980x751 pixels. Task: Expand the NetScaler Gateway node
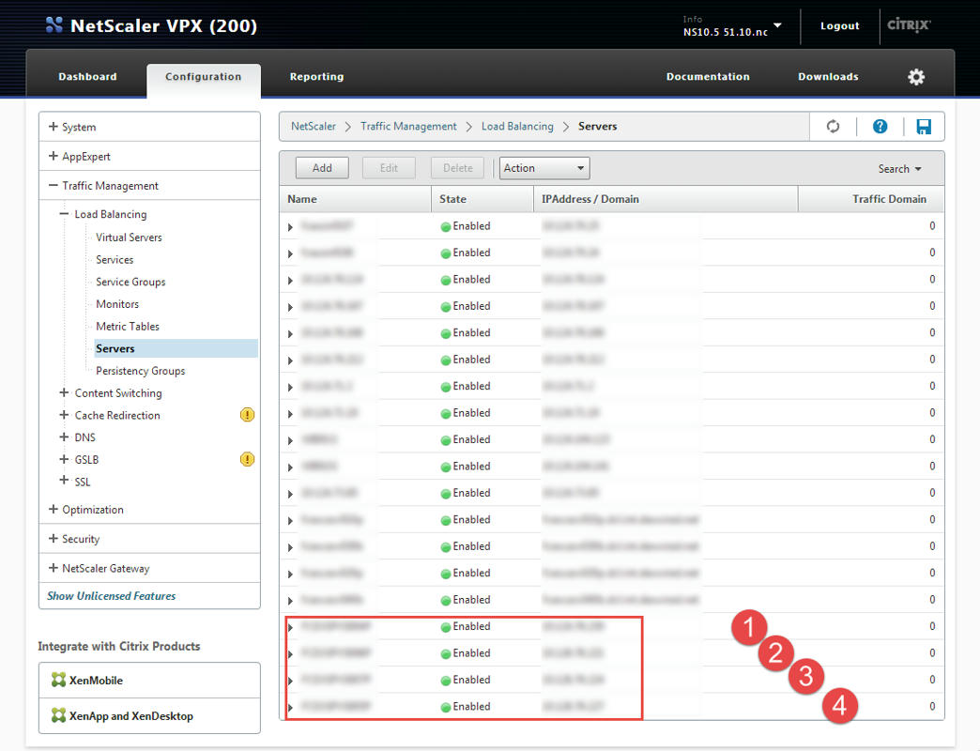(54, 567)
